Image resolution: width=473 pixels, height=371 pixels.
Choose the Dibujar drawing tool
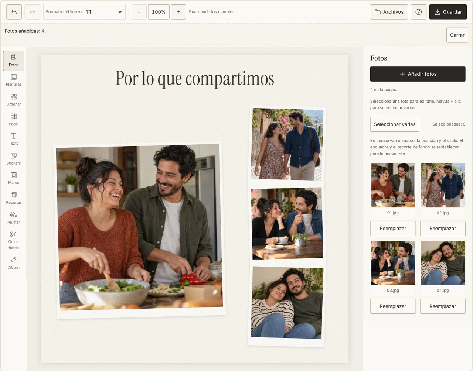tap(14, 263)
